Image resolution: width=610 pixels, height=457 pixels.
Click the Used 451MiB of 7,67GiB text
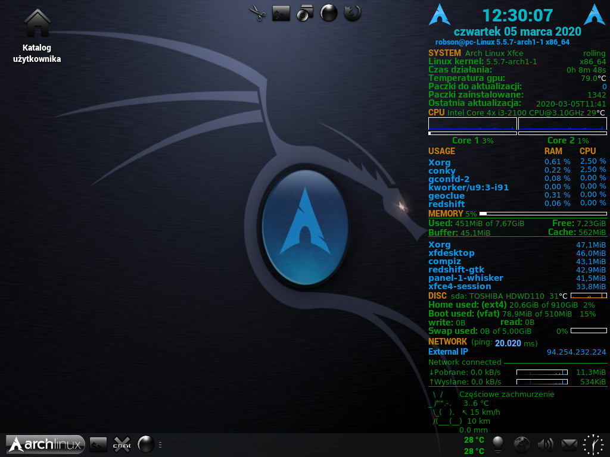point(476,224)
